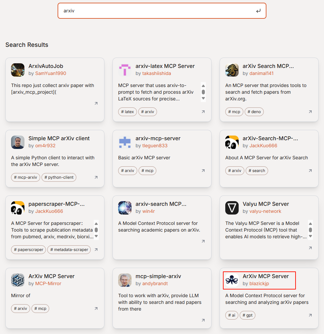
Task: Click the arxiv search input field
Action: (x=157, y=11)
